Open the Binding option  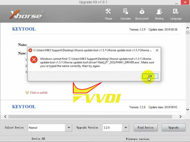[x=159, y=14]
